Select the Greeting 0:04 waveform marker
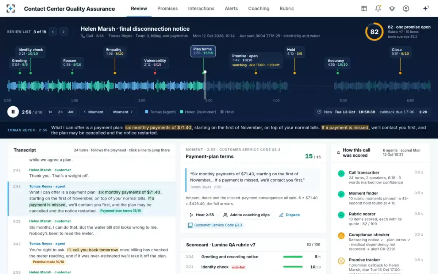The width and height of the screenshot is (438, 274). point(20,63)
